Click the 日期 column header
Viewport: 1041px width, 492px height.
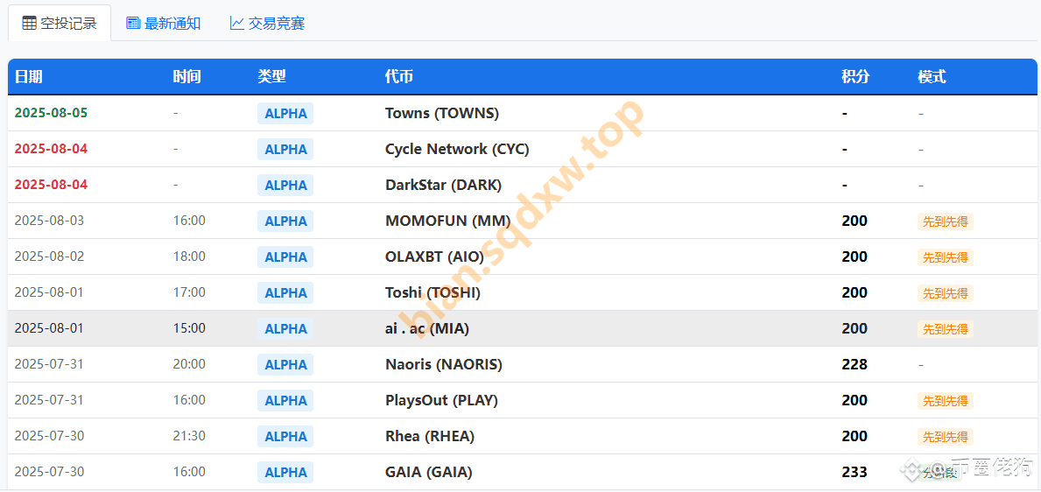(x=29, y=77)
